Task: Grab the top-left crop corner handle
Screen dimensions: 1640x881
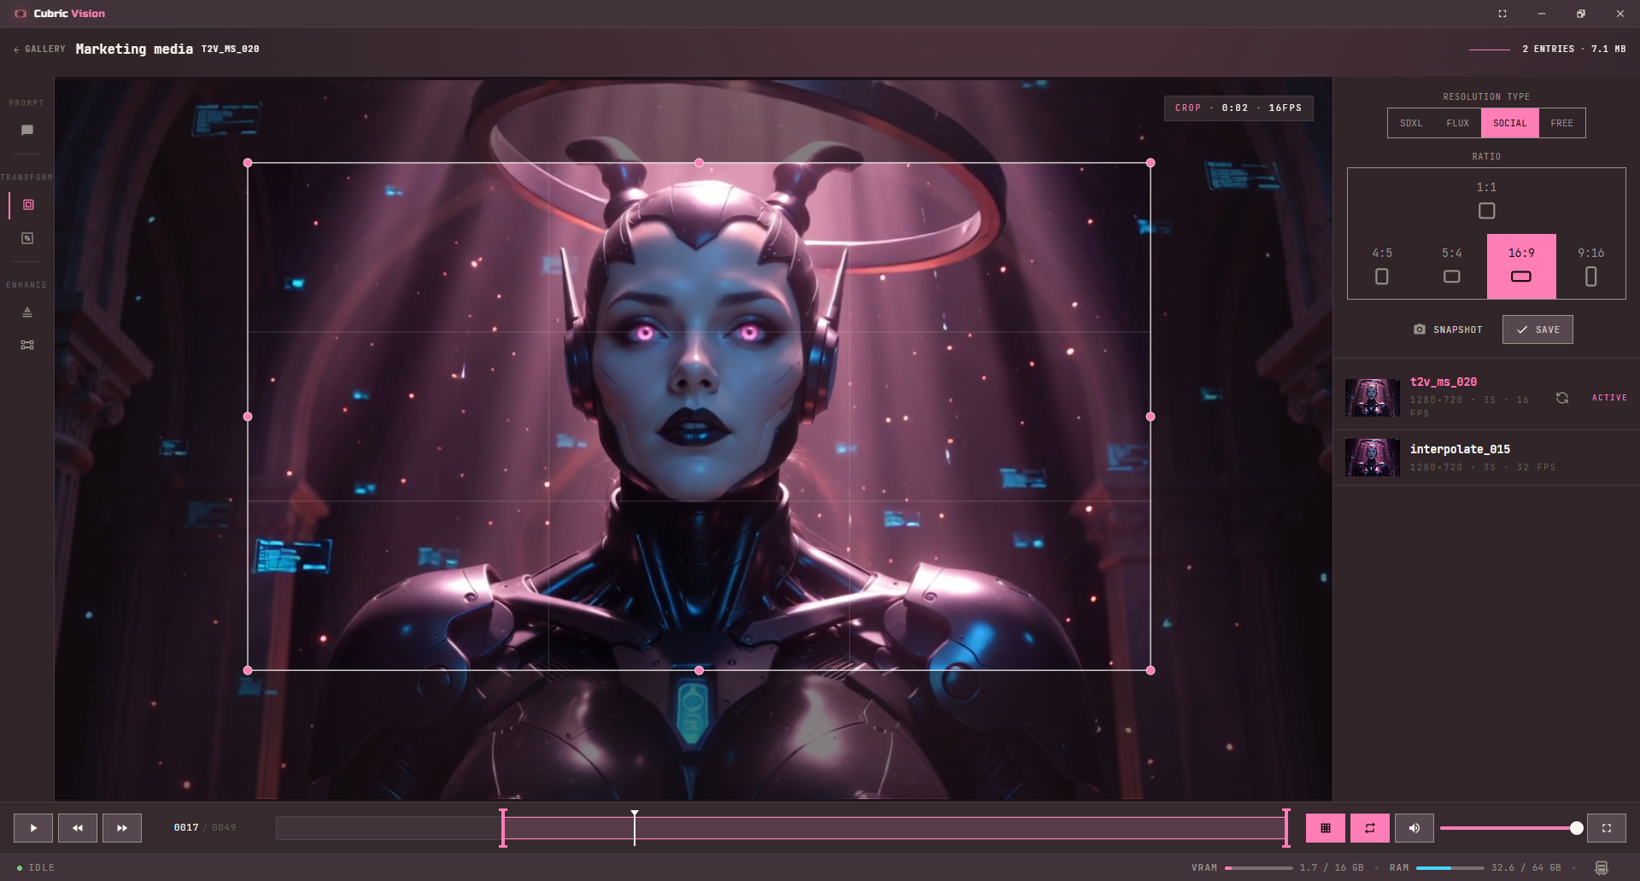Action: (x=248, y=162)
